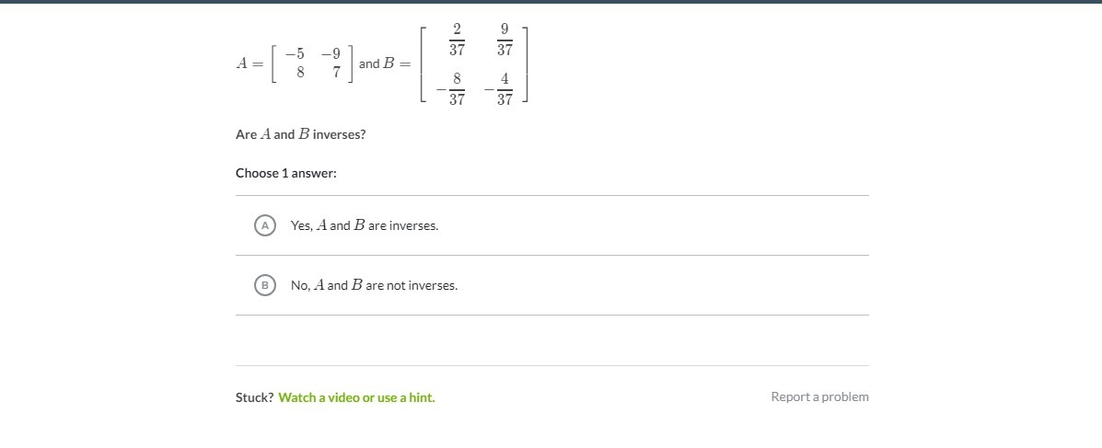This screenshot has width=1102, height=448.
Task: Click the 2/37 fraction in matrix B
Action: (457, 40)
